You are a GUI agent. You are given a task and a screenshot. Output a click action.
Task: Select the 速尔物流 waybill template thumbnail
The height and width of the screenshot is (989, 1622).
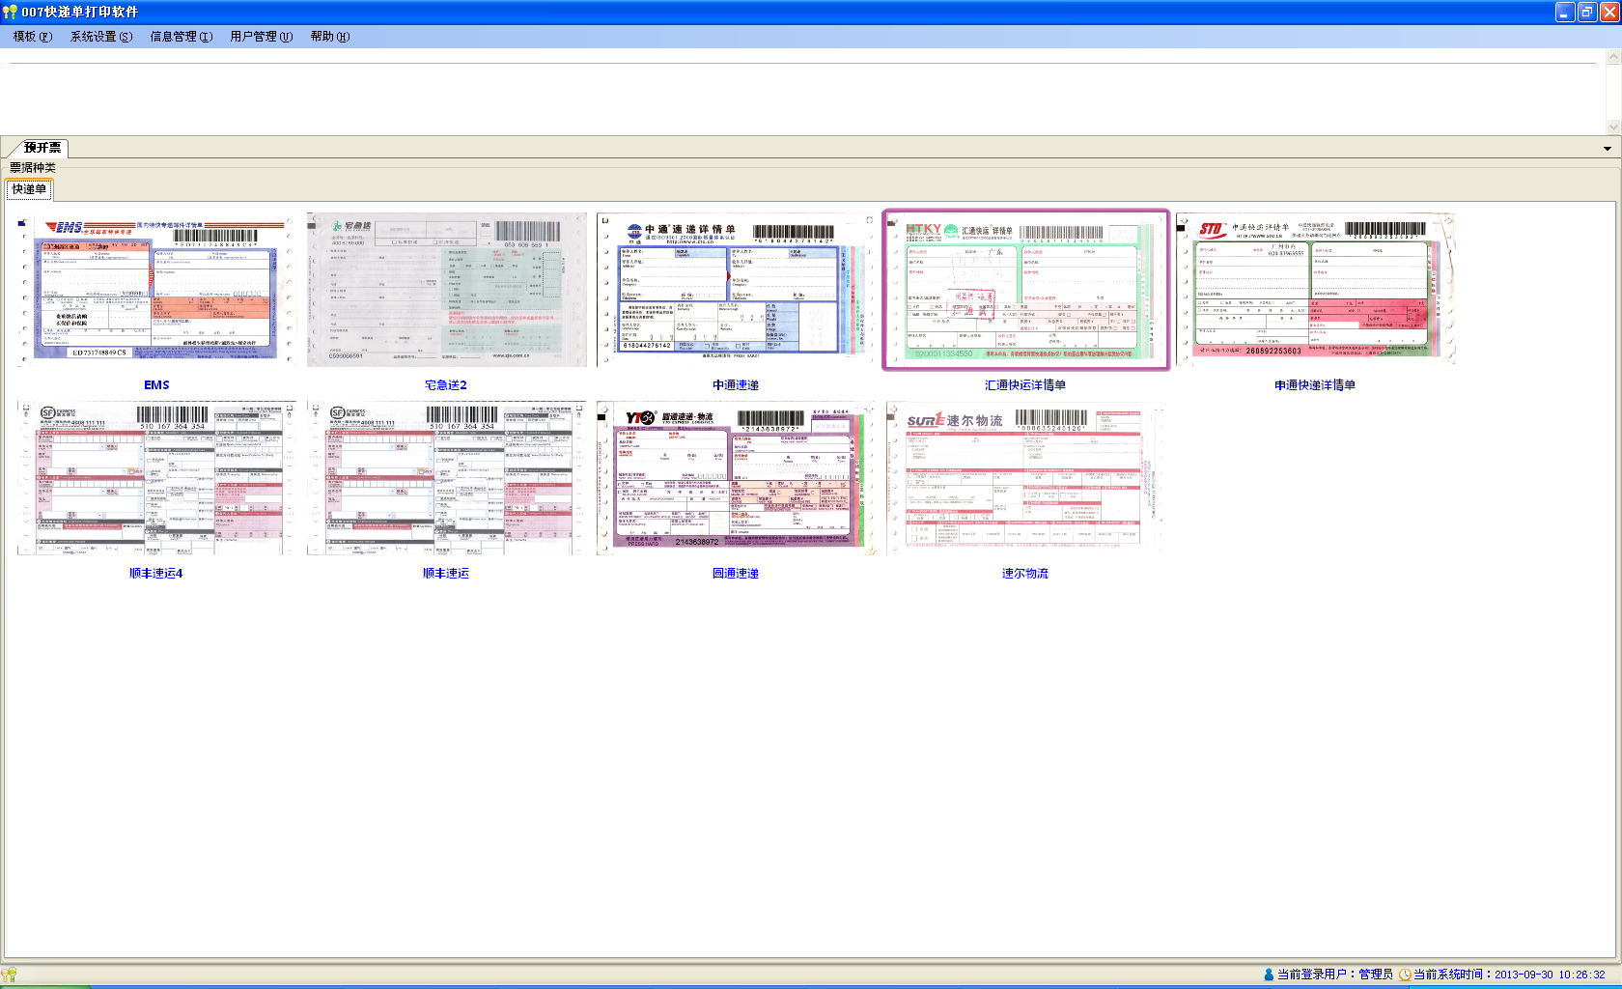coord(1025,478)
